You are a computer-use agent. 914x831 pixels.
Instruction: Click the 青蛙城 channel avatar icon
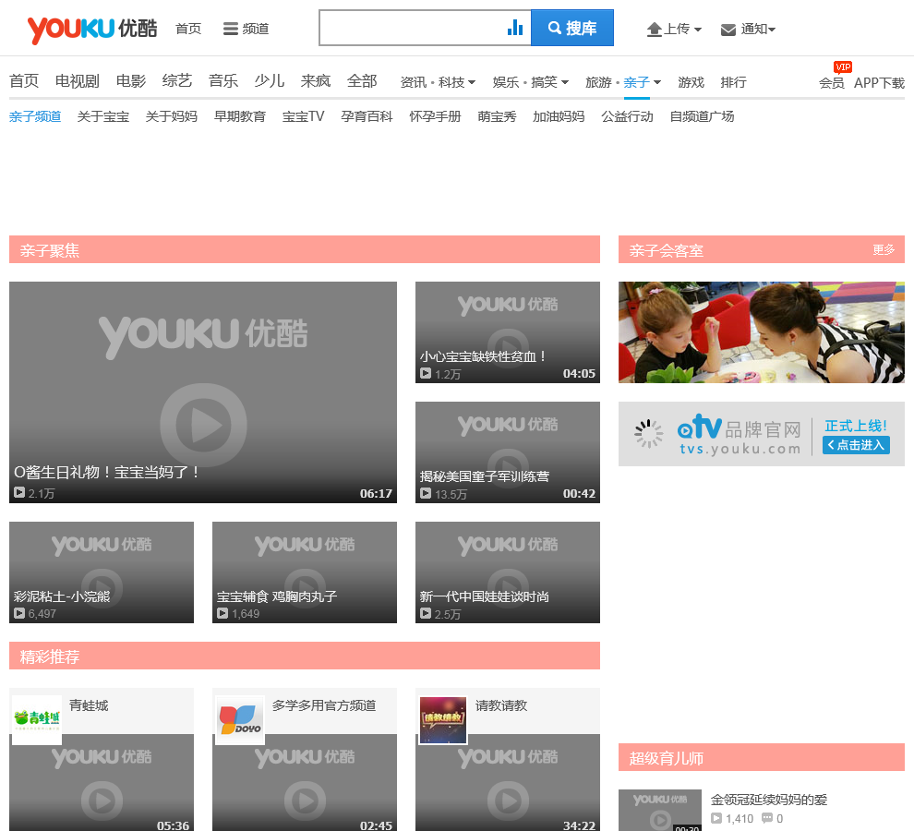37,719
